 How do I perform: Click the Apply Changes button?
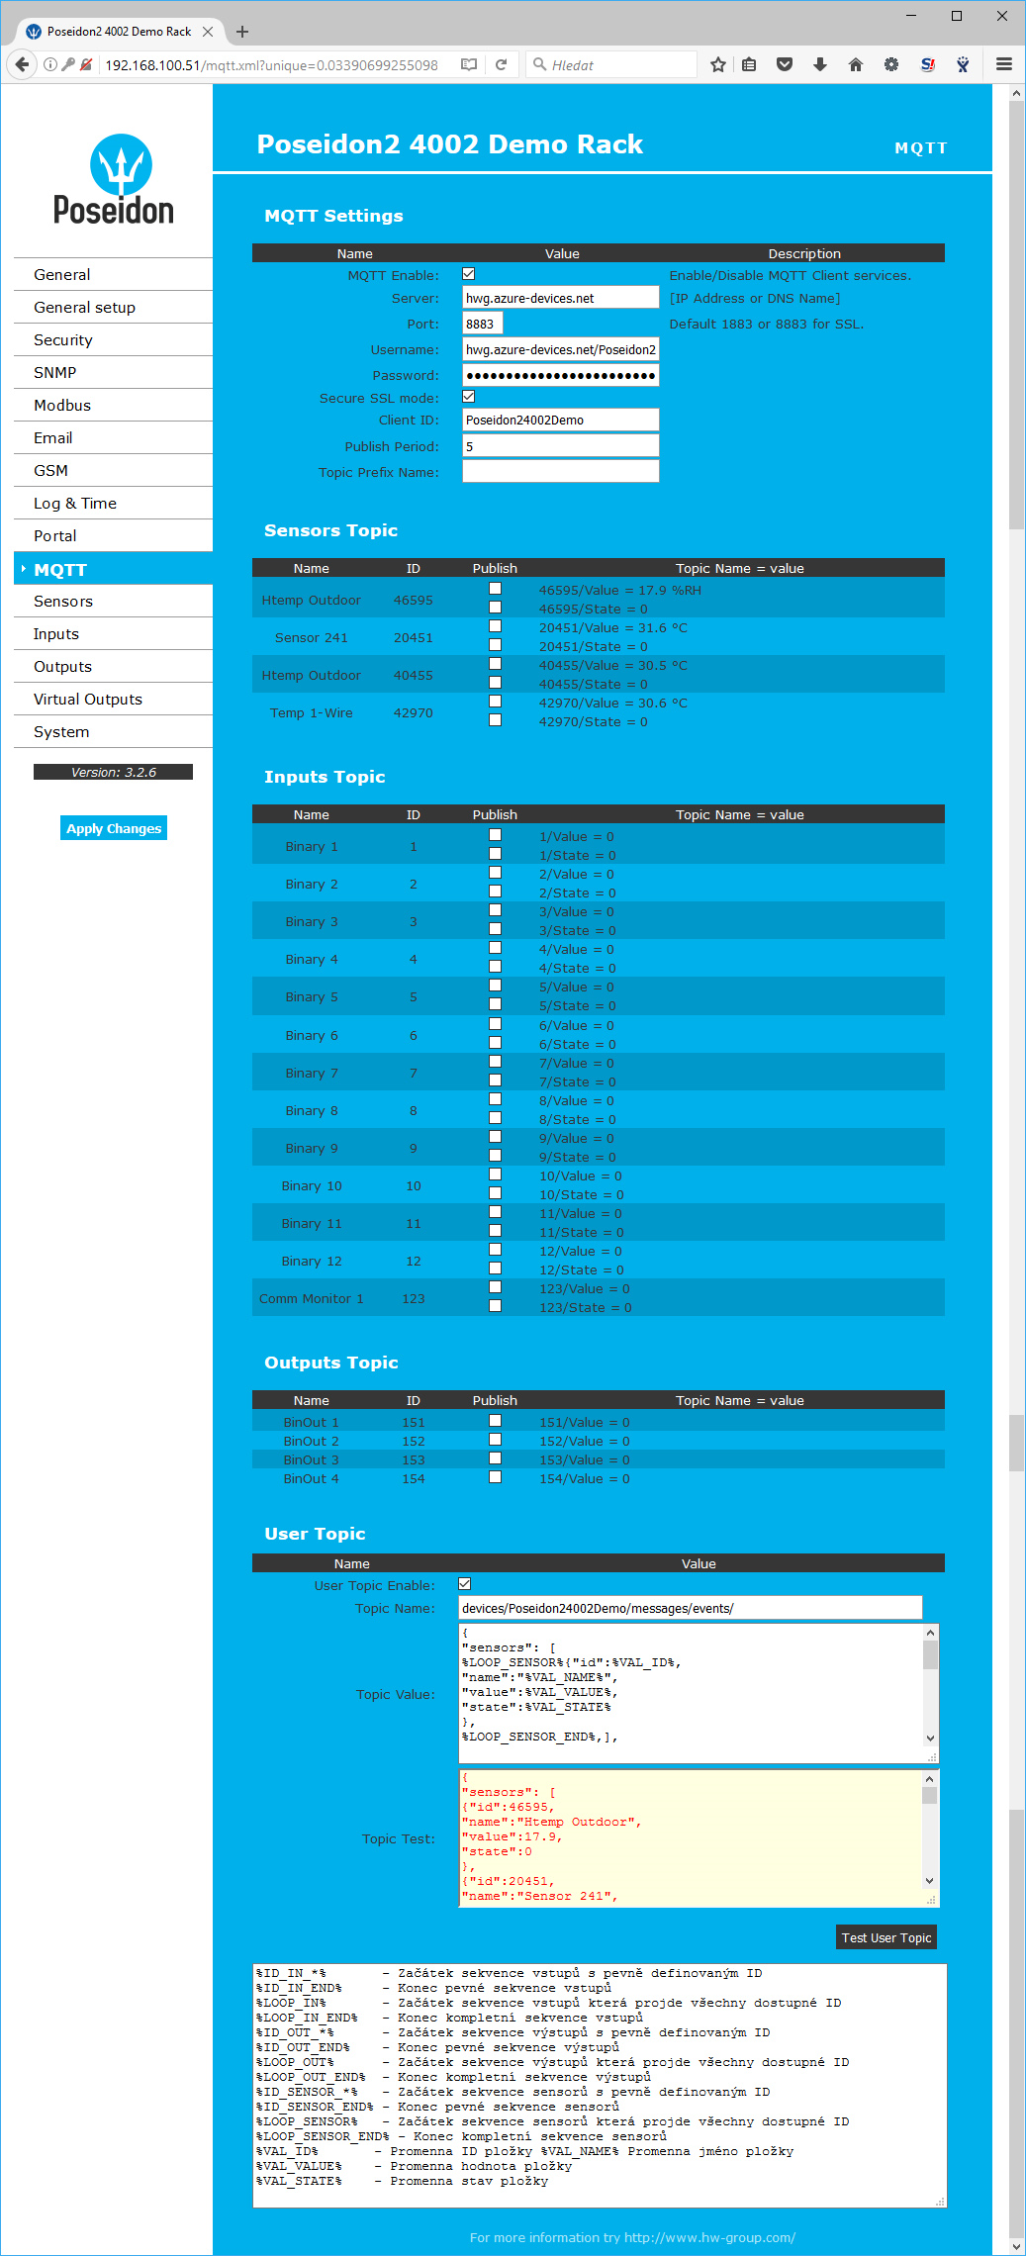point(114,828)
